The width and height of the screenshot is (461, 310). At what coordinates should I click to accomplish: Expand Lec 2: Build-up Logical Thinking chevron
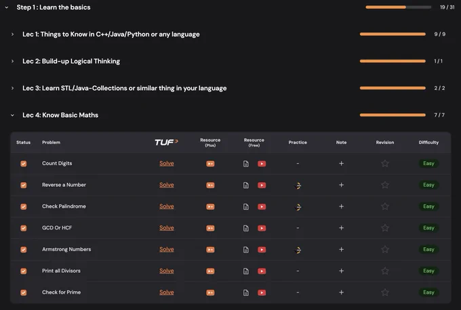[12, 62]
